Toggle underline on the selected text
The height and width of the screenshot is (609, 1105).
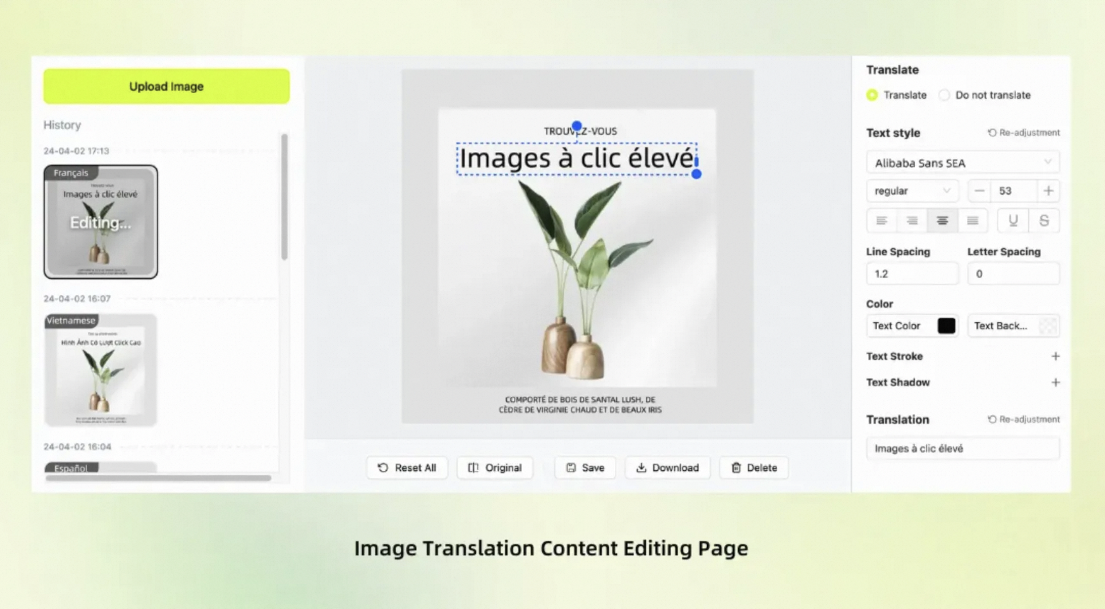(x=1013, y=221)
